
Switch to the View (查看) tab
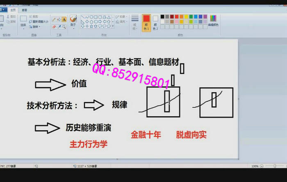coord(24,9)
